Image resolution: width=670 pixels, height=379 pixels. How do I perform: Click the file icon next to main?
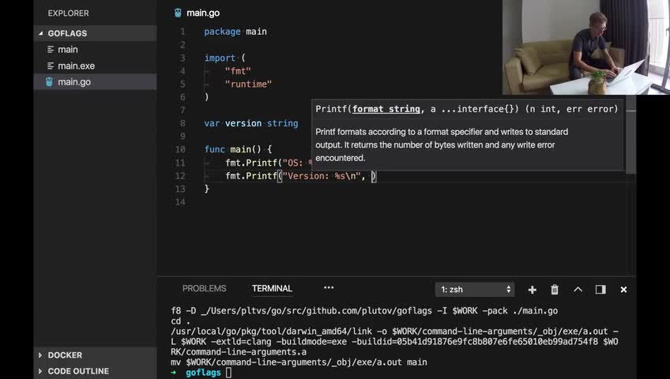(x=51, y=50)
